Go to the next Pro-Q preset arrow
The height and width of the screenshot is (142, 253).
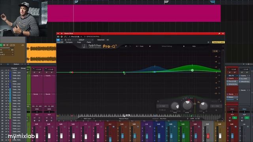tap(184, 46)
